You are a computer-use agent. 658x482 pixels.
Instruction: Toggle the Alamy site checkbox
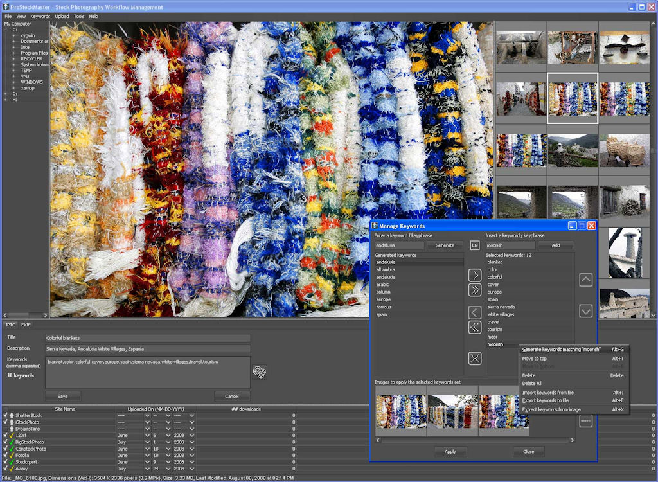coord(5,469)
